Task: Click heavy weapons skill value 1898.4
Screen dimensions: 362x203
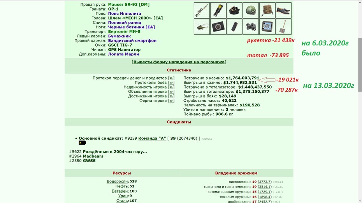Action: coord(265,197)
